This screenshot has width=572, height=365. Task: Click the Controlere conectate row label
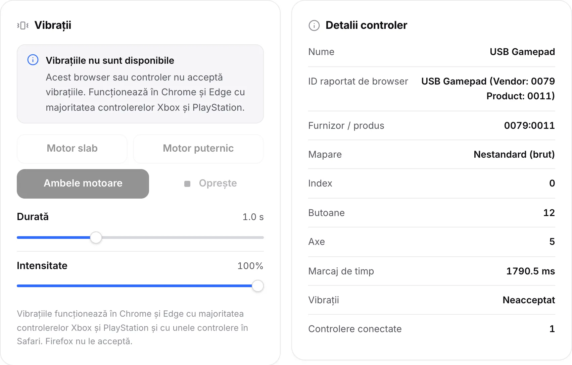(355, 329)
